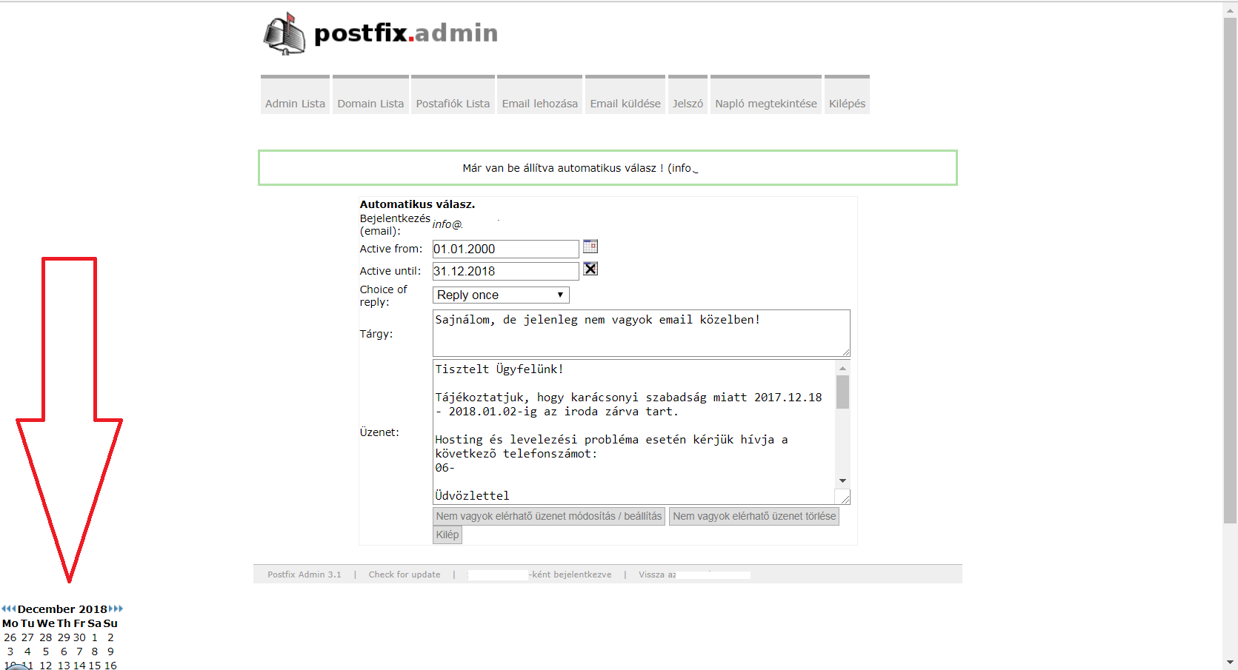
Task: Clear the Active until date using the X calendar icon
Action: coord(590,269)
